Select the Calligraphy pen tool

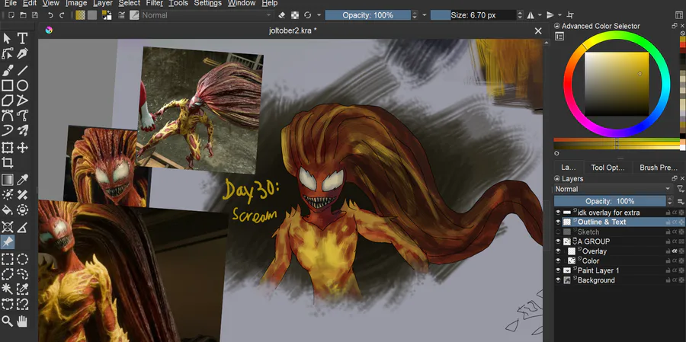click(x=23, y=54)
